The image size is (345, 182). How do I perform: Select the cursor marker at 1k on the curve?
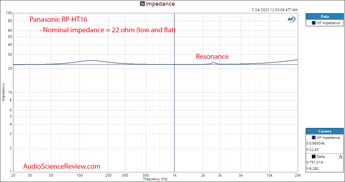coord(174,64)
